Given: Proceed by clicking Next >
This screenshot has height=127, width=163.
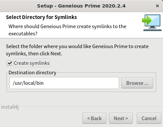Looking at the screenshot, I should tap(121, 118).
